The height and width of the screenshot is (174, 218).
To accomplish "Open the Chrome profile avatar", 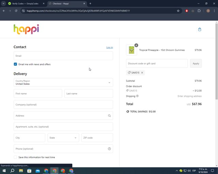I will coord(208,11).
